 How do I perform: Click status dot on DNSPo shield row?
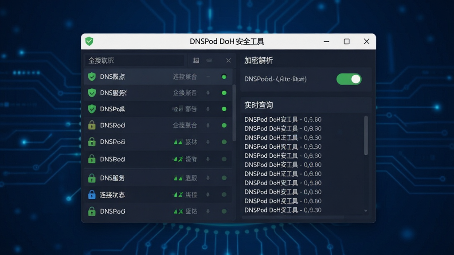point(224,109)
